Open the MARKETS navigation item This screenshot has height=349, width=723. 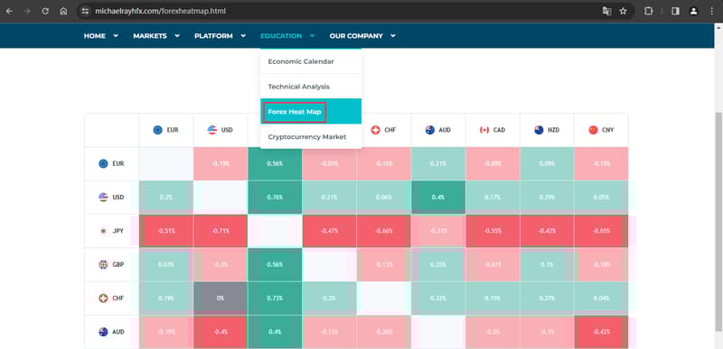[x=150, y=36]
